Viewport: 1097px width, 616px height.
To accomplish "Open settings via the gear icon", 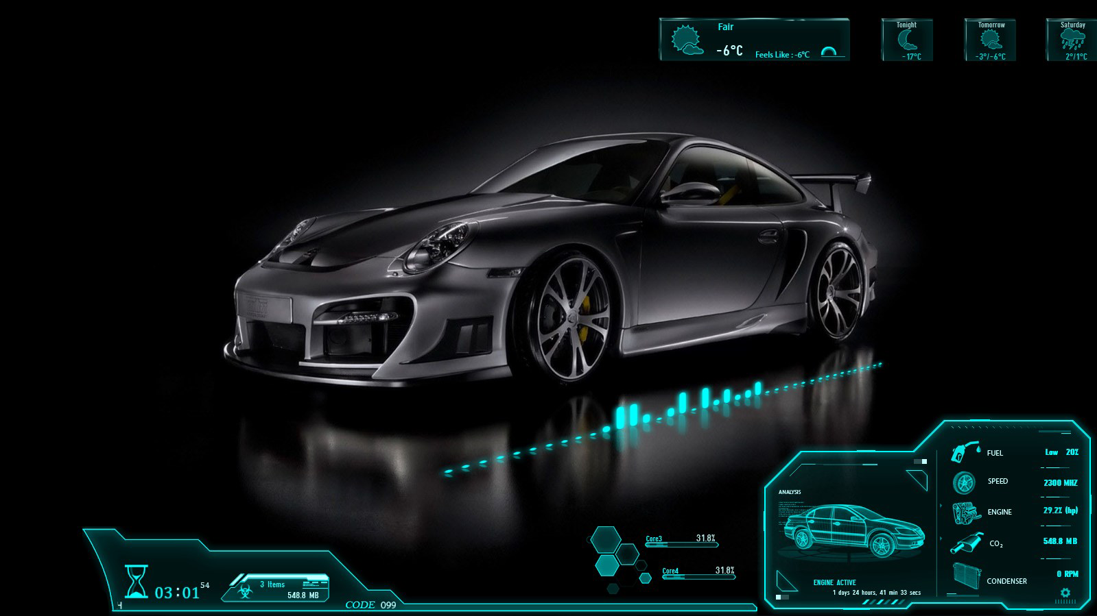I will click(x=1065, y=592).
